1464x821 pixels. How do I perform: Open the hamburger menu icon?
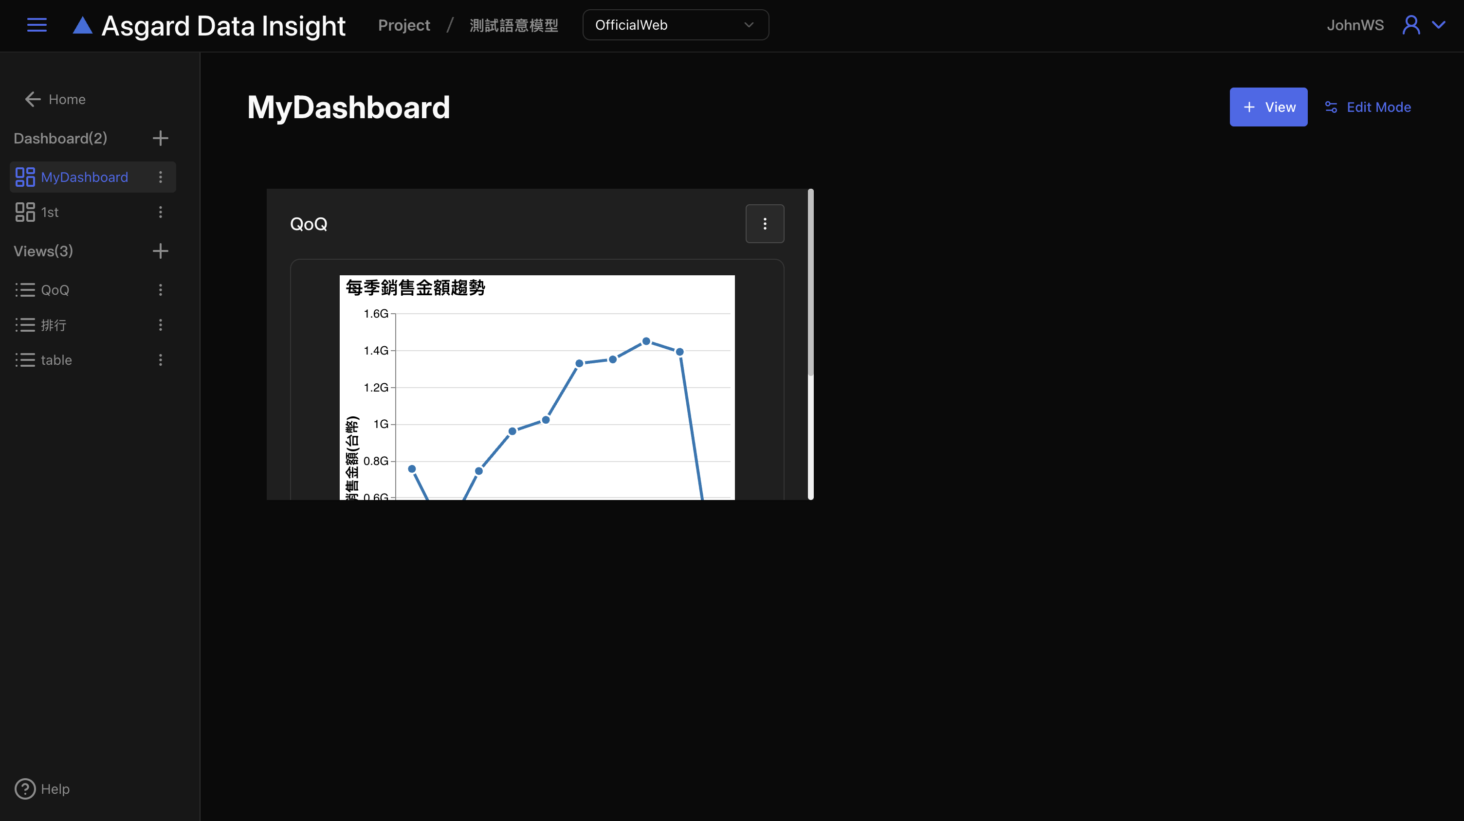pos(37,25)
